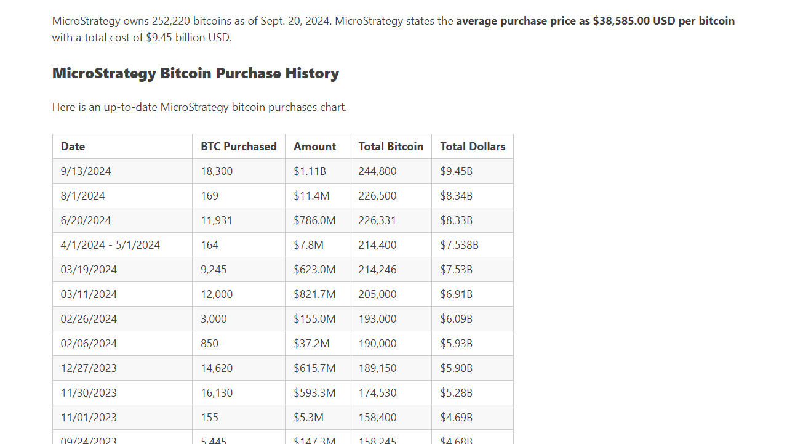Select the $821.7M amount cell
The image size is (787, 444).
(x=318, y=294)
